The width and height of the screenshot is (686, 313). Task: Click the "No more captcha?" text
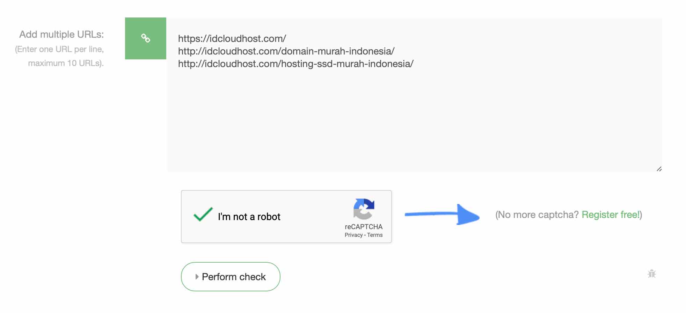[x=538, y=215]
